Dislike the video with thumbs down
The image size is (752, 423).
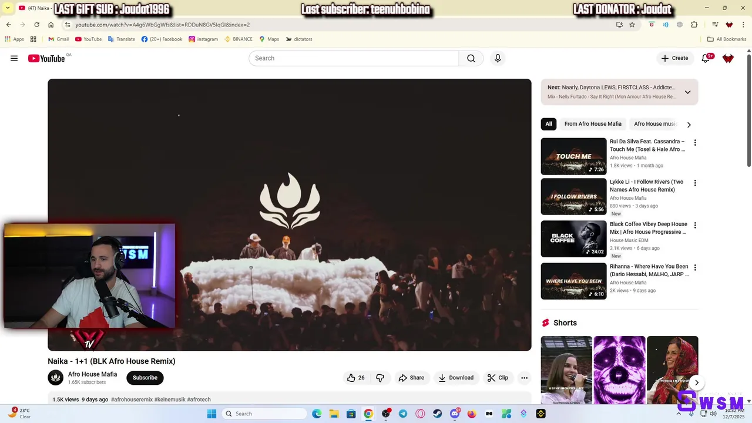[380, 378]
